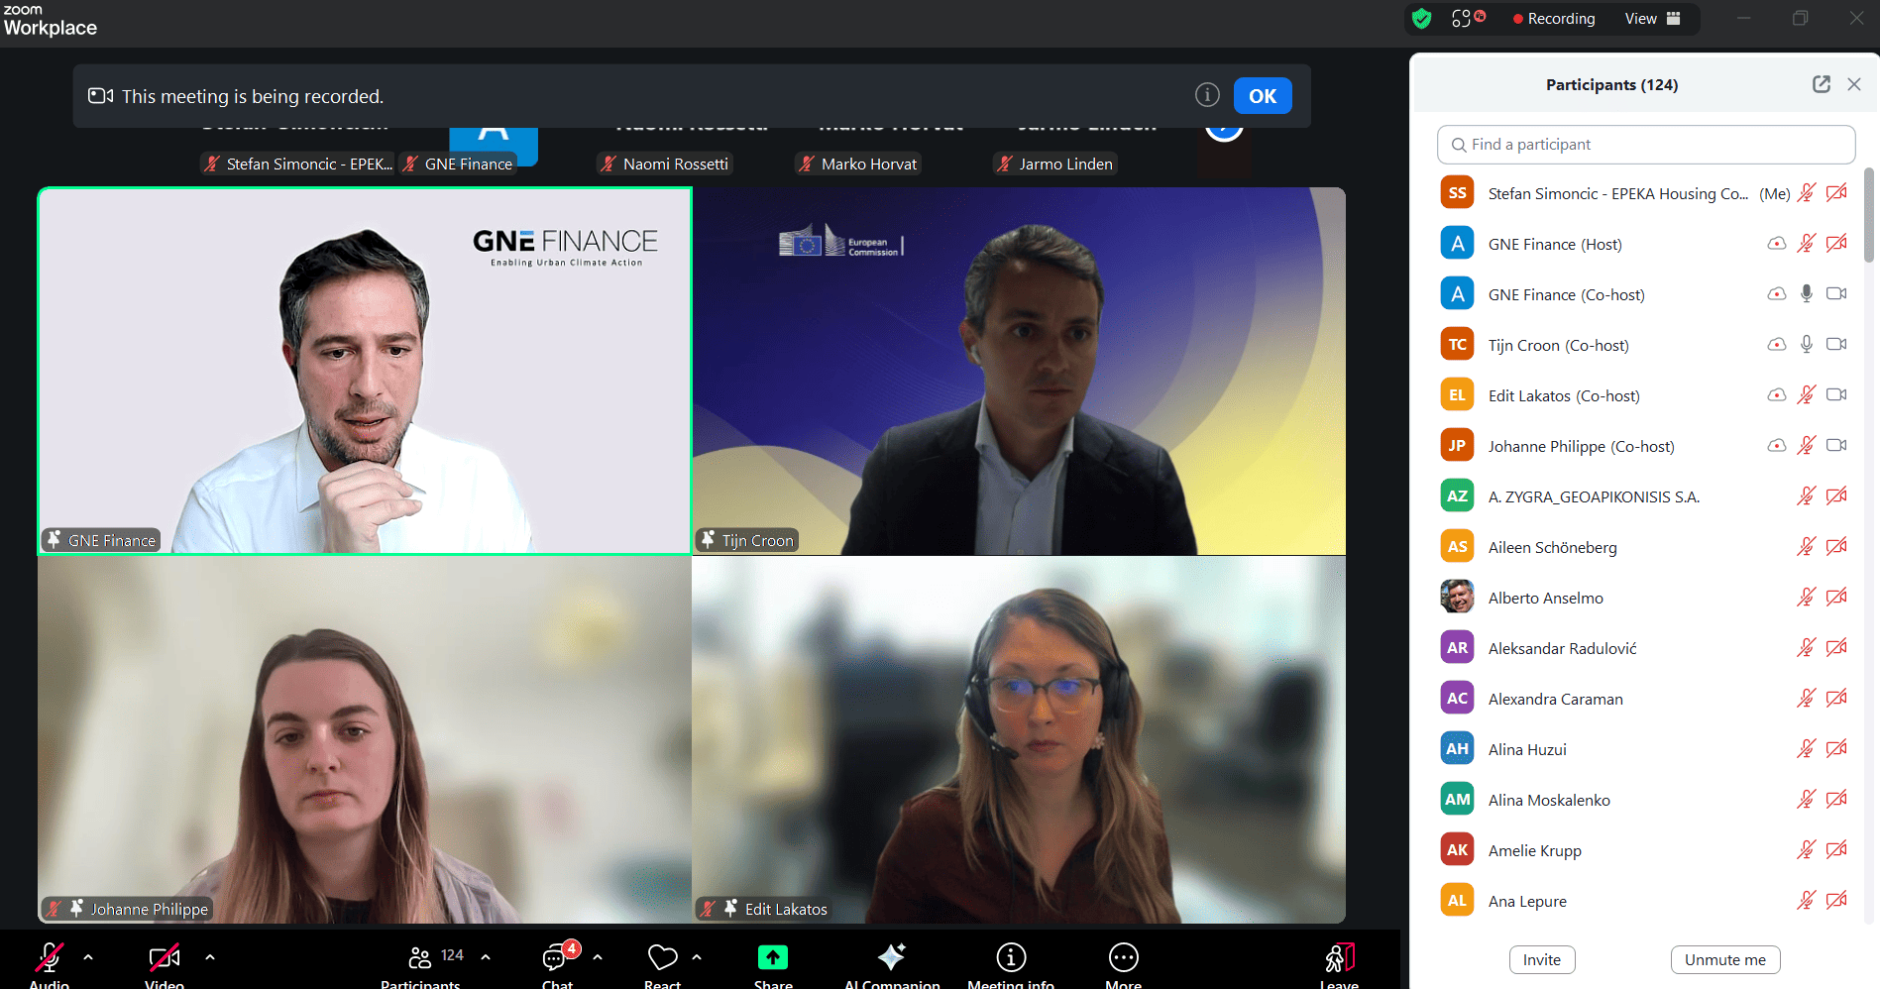Pop out the Participants panel
This screenshot has width=1880, height=989.
[x=1821, y=85]
